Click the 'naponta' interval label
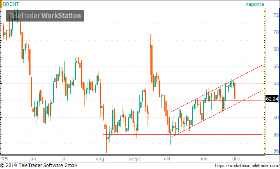The height and width of the screenshot is (169, 280). [x=255, y=4]
